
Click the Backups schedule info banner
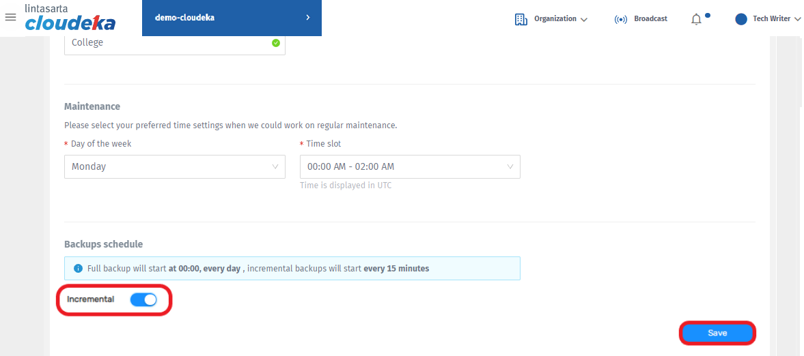[292, 269]
